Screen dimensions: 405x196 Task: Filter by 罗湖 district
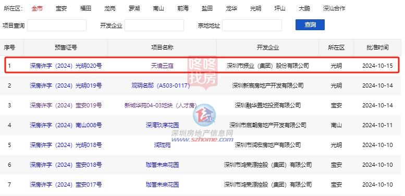pos(134,8)
